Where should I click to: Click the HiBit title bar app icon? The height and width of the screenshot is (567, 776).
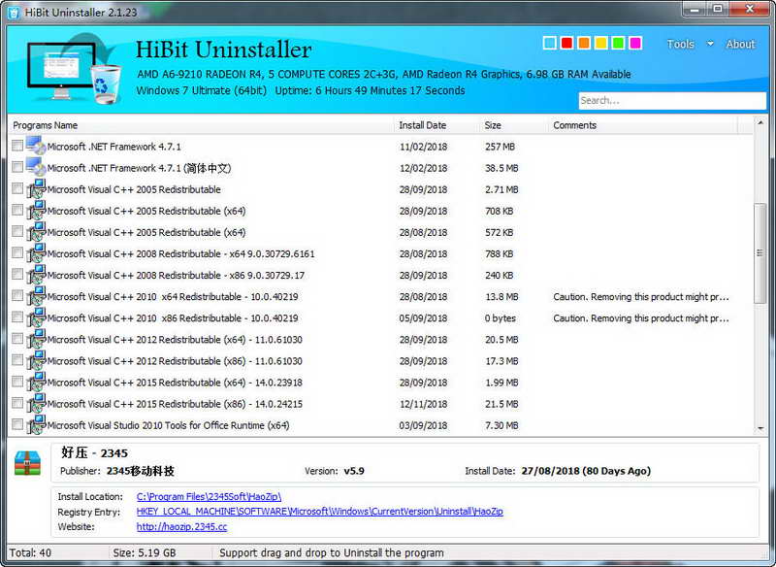click(14, 12)
